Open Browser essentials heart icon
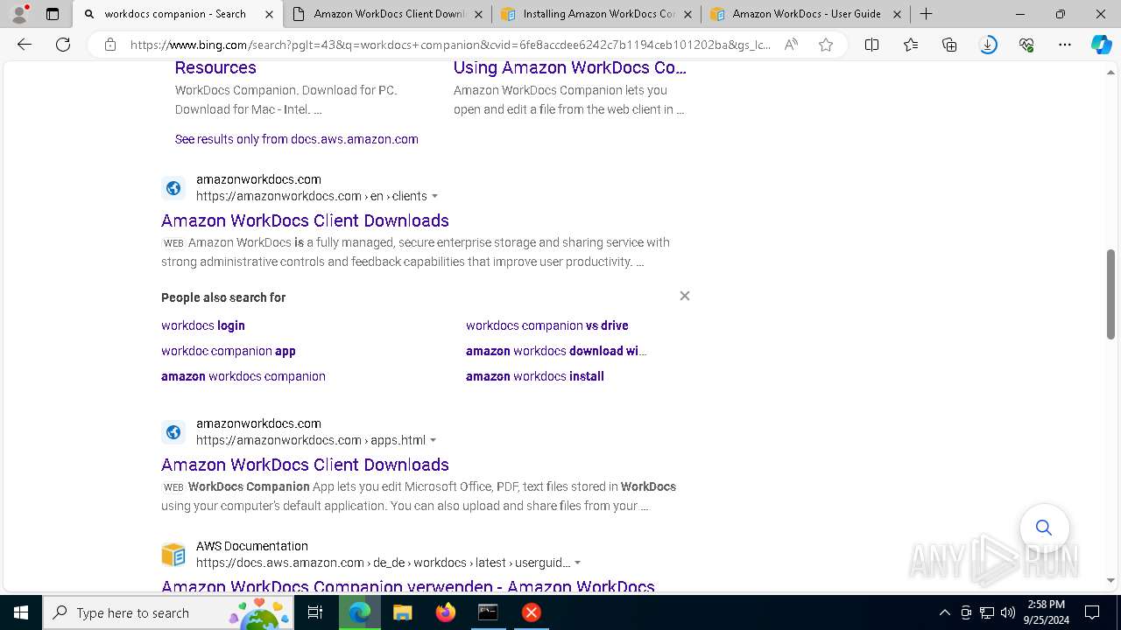 tap(1026, 45)
